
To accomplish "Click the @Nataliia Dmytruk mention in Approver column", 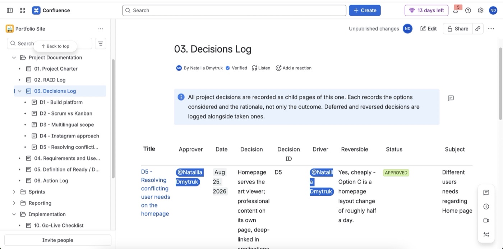I will coord(189,177).
